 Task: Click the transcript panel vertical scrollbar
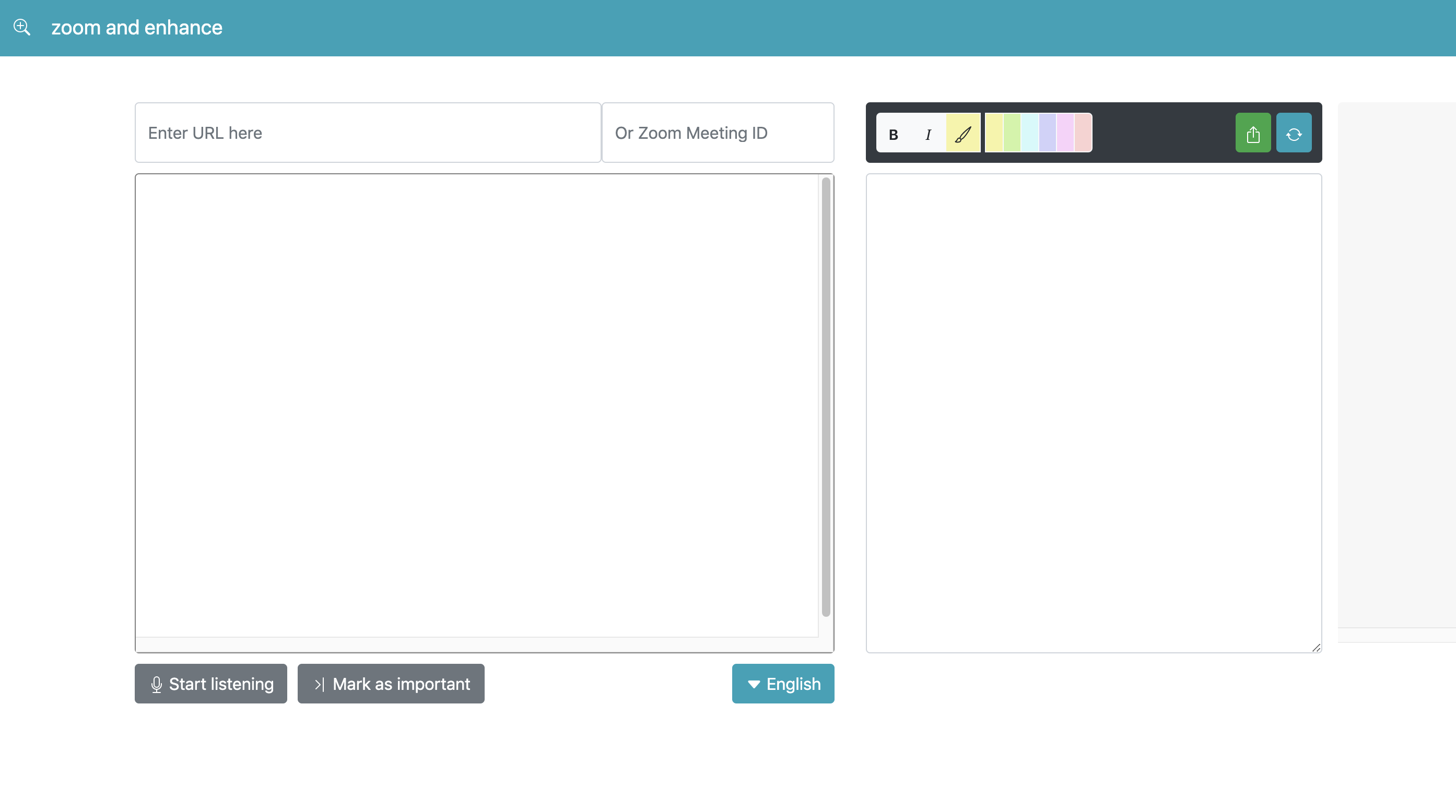[x=826, y=396]
